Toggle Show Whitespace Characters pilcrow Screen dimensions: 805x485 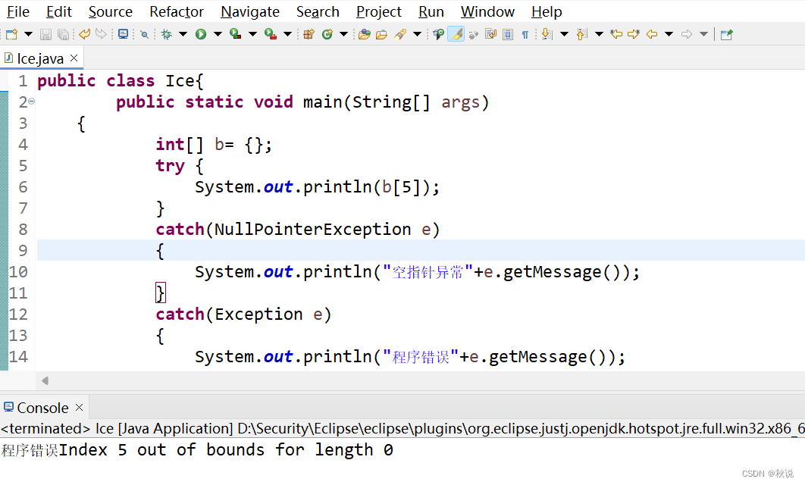(525, 34)
